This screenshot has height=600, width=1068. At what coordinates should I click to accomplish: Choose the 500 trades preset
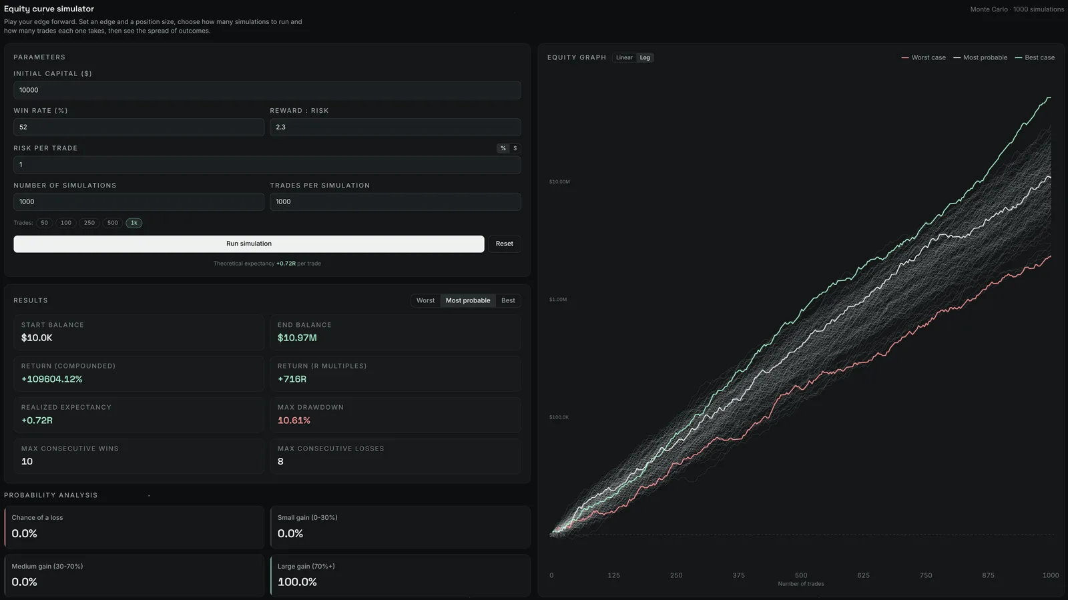point(113,223)
